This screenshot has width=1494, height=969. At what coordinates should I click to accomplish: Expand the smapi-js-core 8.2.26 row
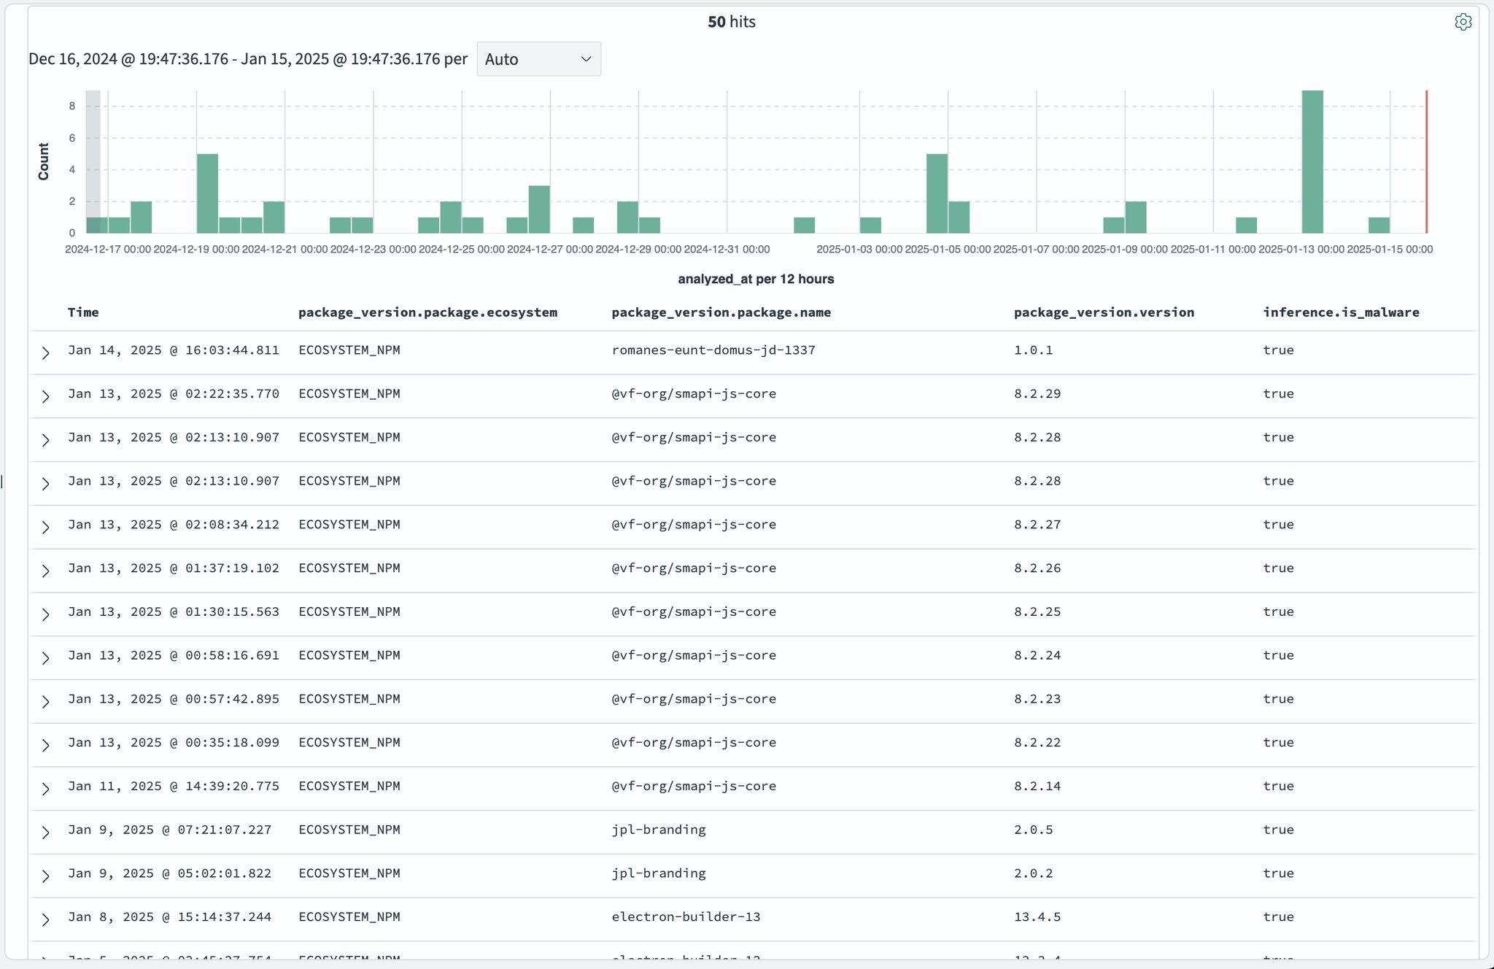pyautogui.click(x=45, y=571)
